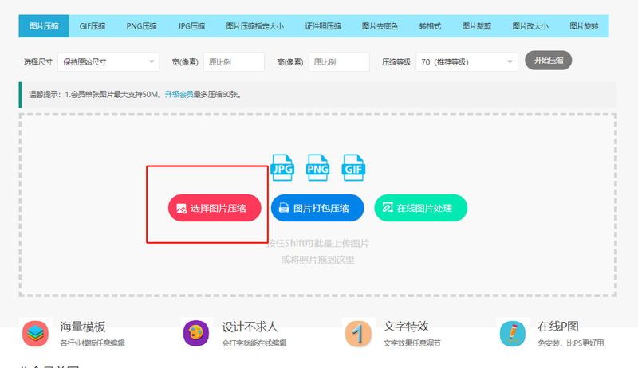The width and height of the screenshot is (638, 368).
Task: Click the green 在线图片处理 button
Action: 421,208
